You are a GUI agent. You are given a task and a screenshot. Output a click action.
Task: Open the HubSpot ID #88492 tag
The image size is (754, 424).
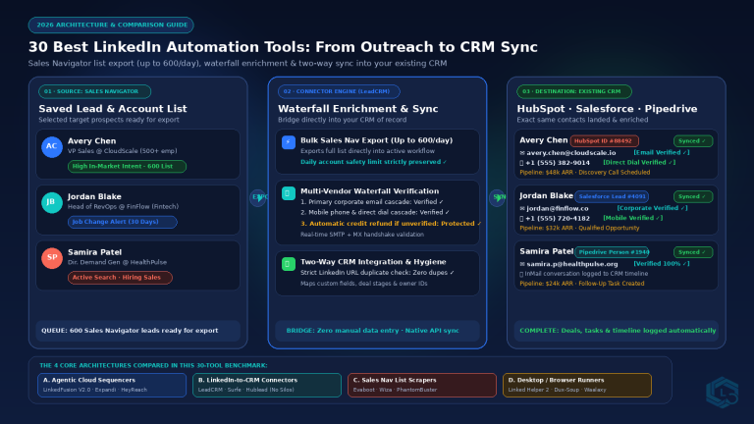point(605,141)
